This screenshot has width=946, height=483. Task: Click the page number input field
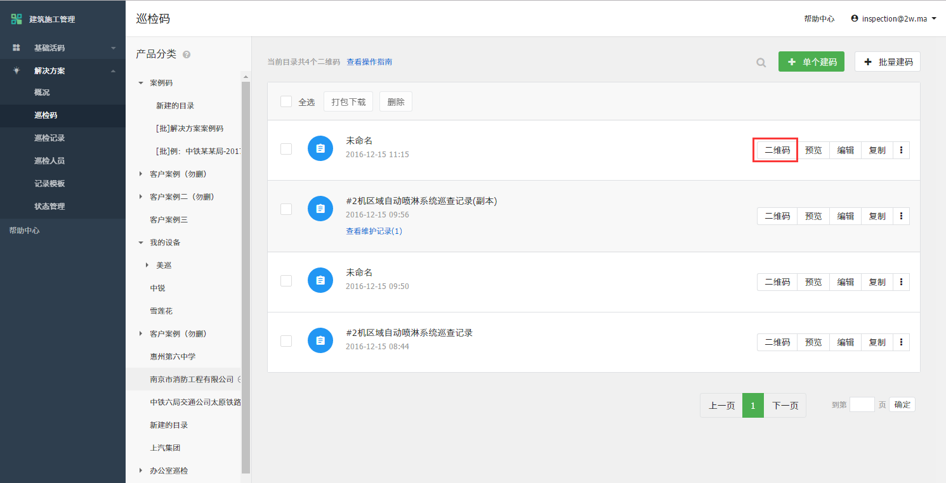[862, 404]
